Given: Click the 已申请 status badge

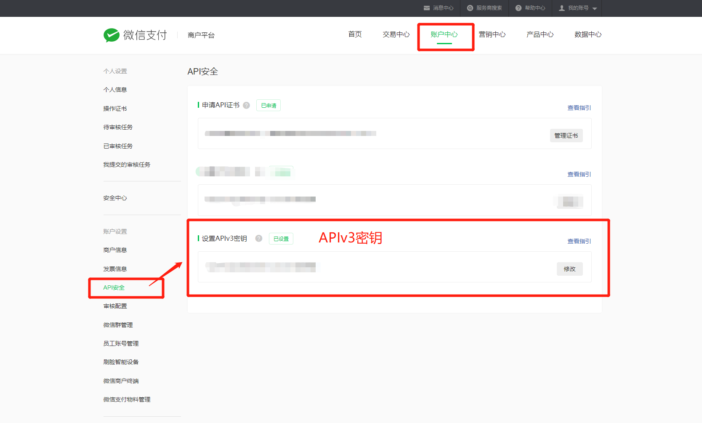Looking at the screenshot, I should (x=269, y=105).
